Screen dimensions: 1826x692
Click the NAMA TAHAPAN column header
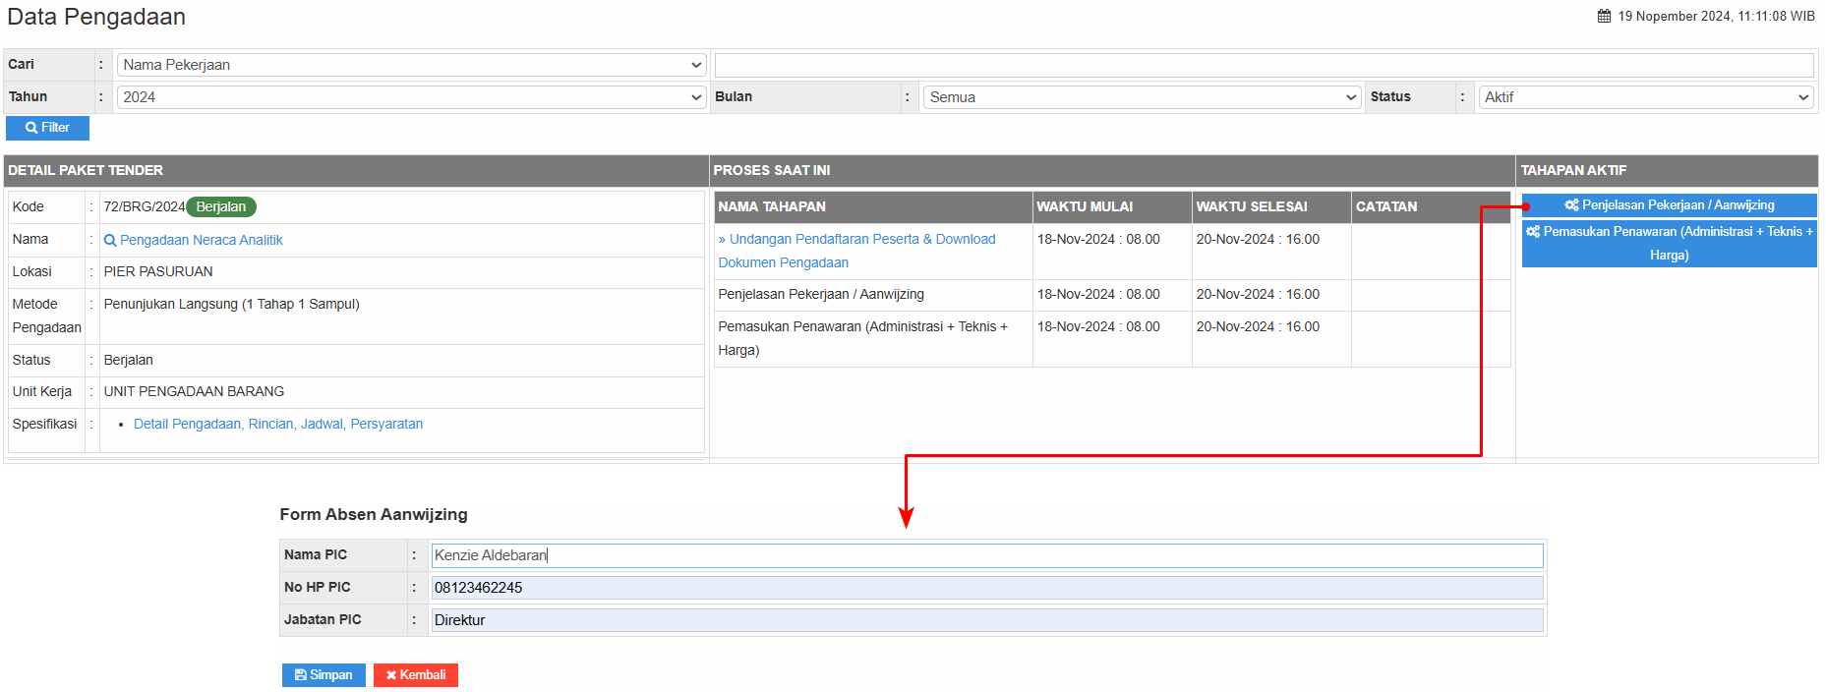pyautogui.click(x=772, y=206)
